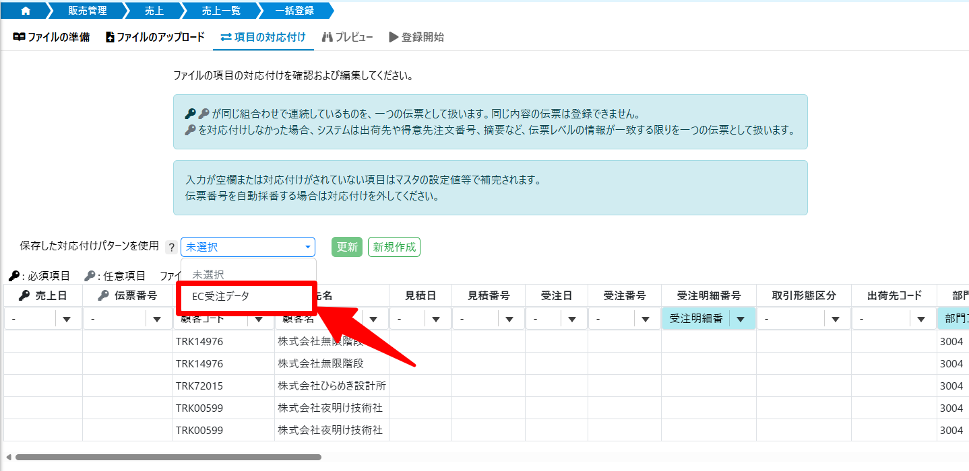Click the key icon in 売上日 header
Screen dimensions: 969x471
24,295
